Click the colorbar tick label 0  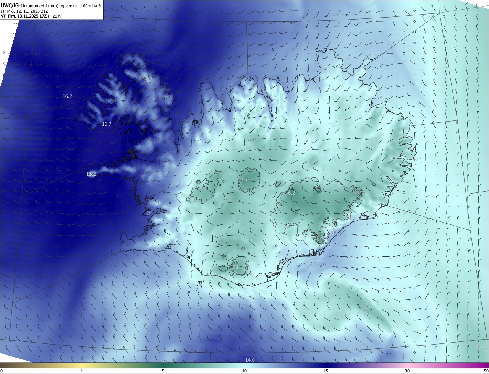(1, 371)
